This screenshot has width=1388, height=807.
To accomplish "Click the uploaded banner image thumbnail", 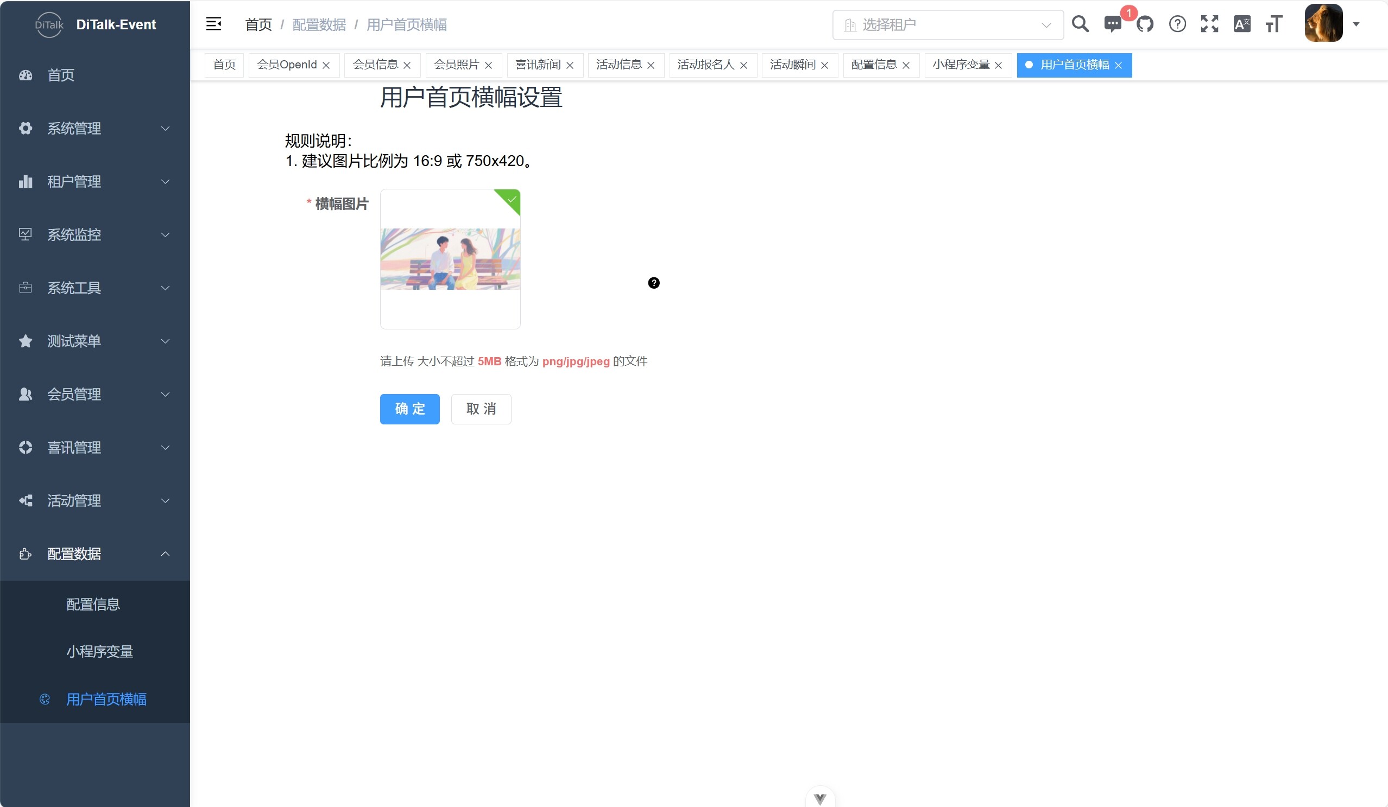I will point(450,259).
